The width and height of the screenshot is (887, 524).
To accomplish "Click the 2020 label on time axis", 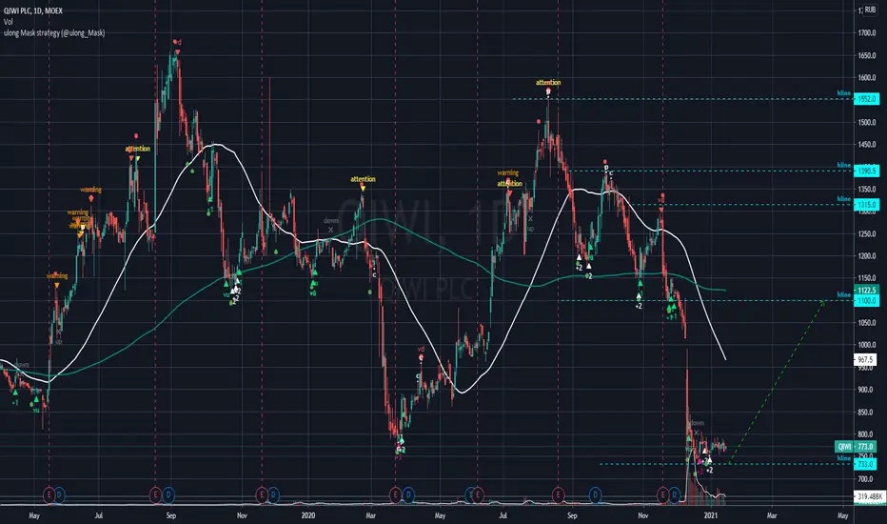I will tap(308, 515).
